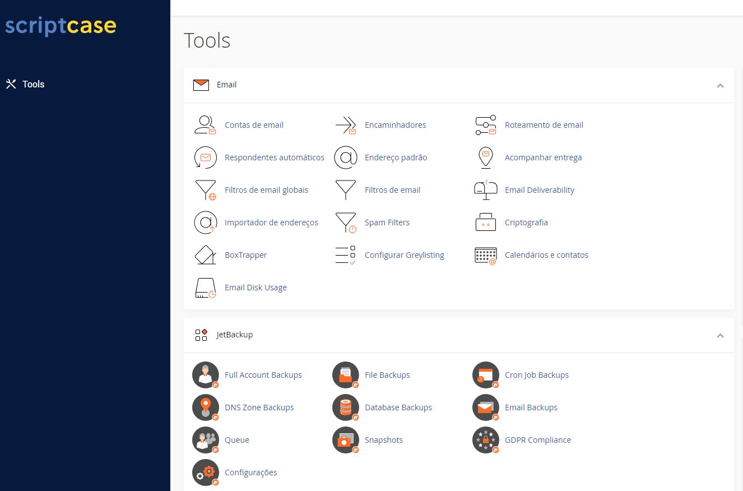743x491 pixels.
Task: Click the Cron Job Backups icon
Action: point(485,375)
